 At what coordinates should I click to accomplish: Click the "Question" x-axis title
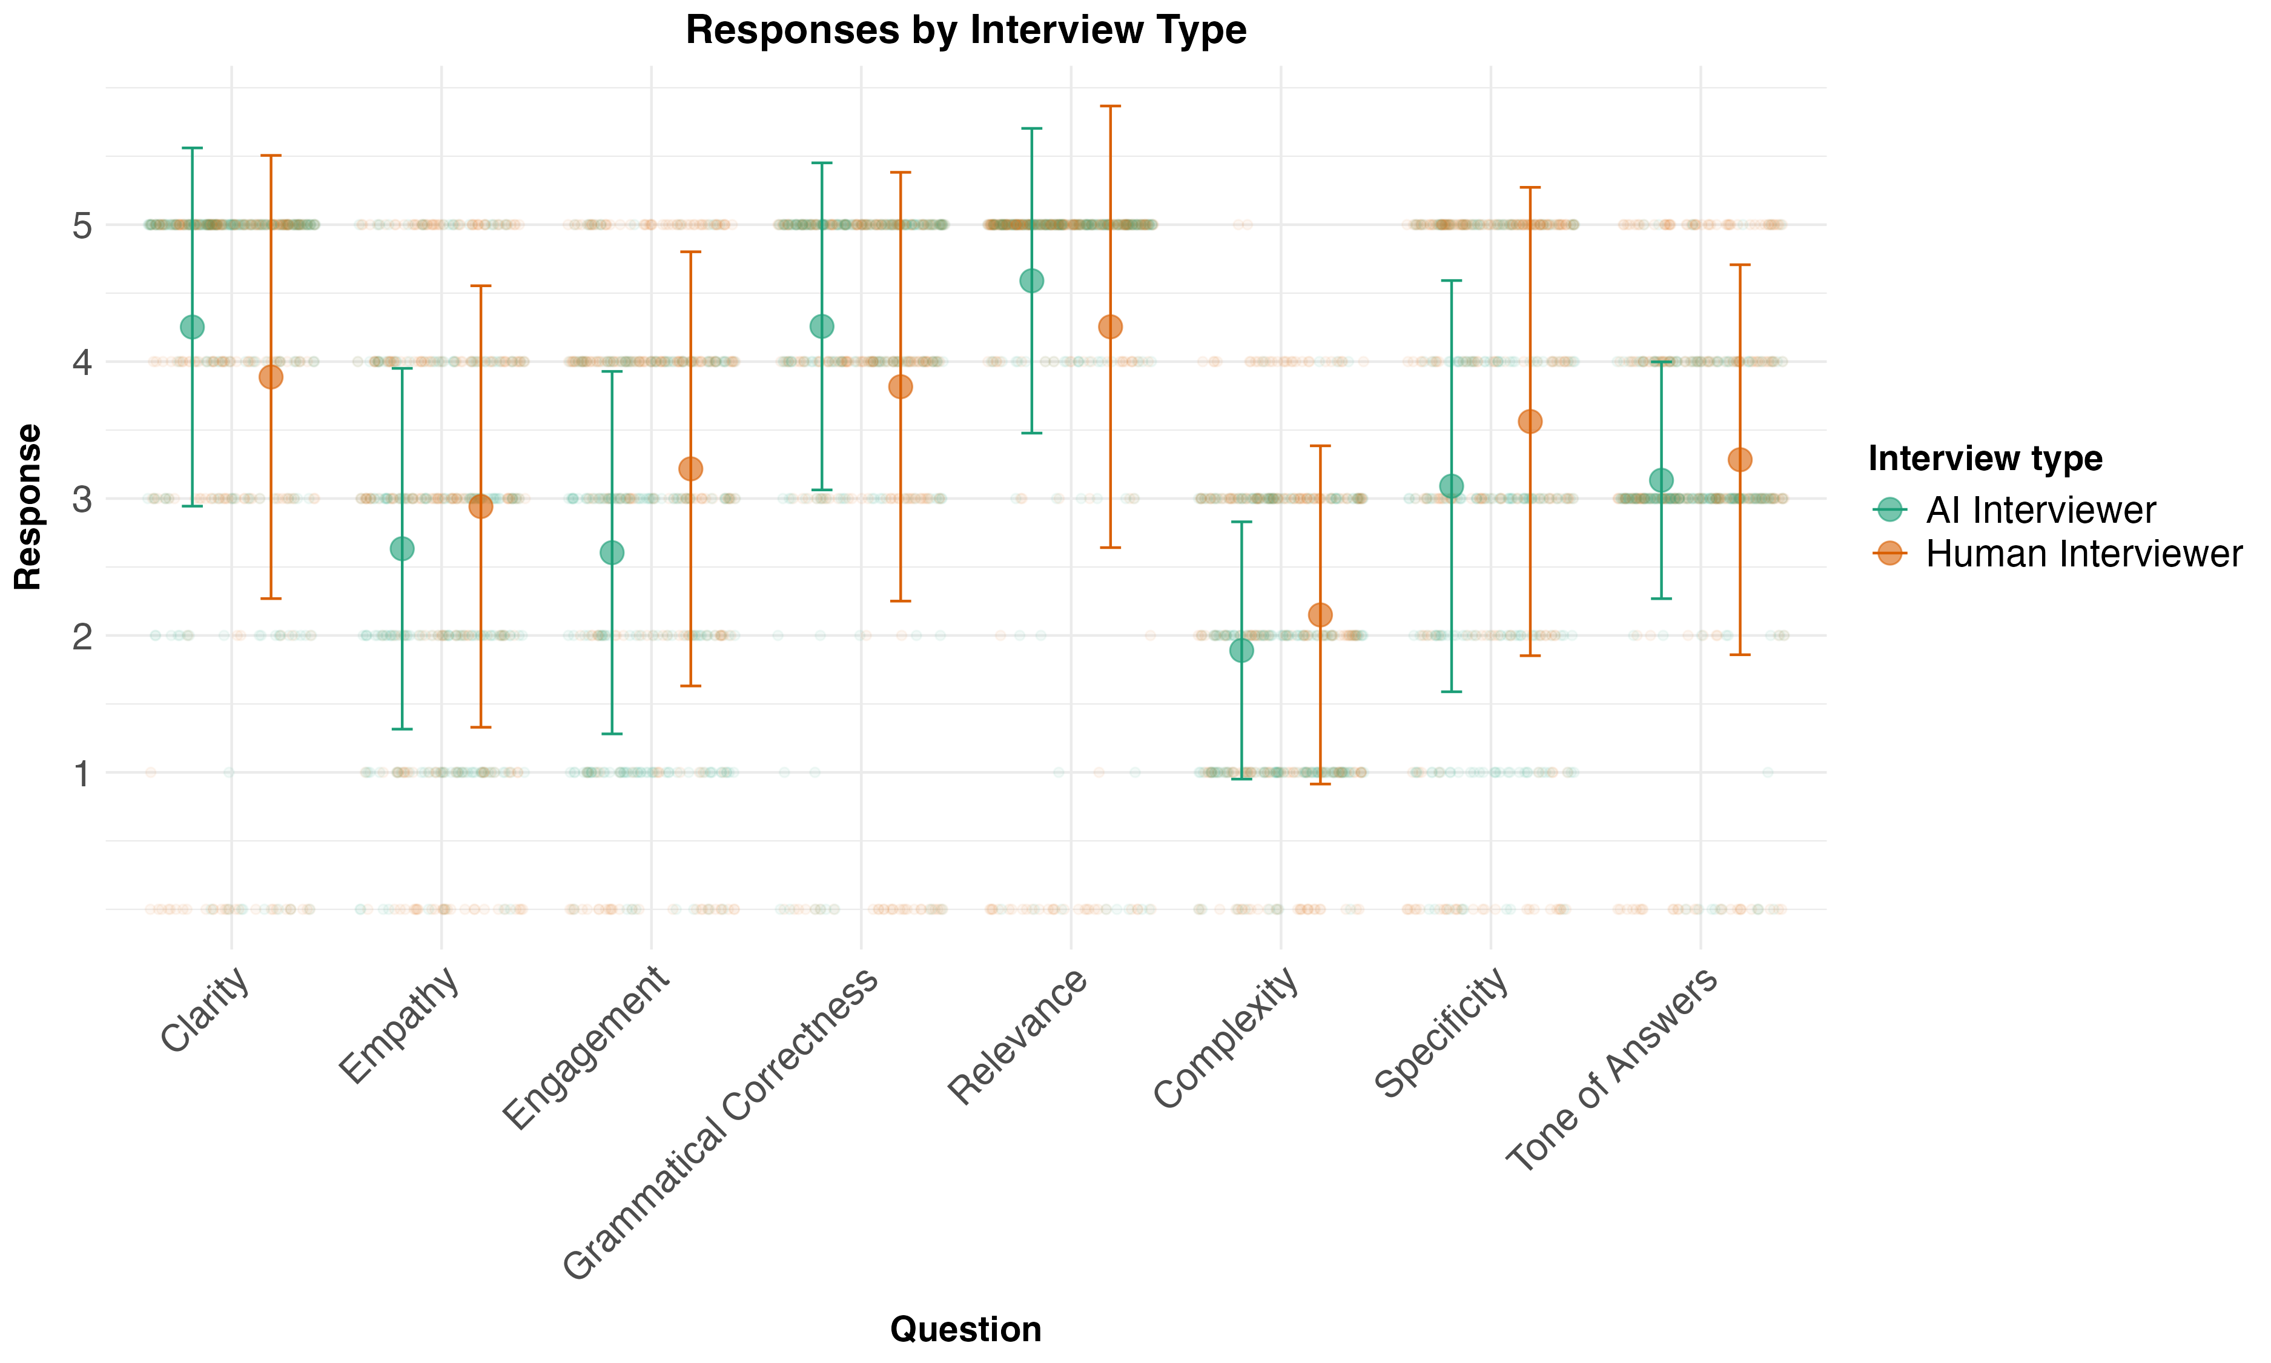pyautogui.click(x=966, y=1329)
